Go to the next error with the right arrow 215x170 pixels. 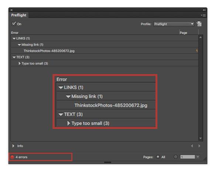pyautogui.click(x=199, y=146)
